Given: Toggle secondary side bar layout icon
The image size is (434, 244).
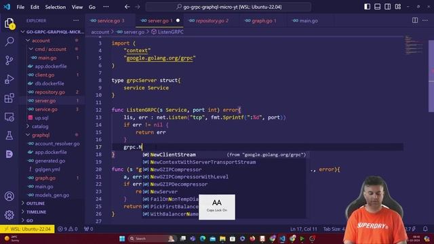Looking at the screenshot, I should pyautogui.click(x=387, y=7).
